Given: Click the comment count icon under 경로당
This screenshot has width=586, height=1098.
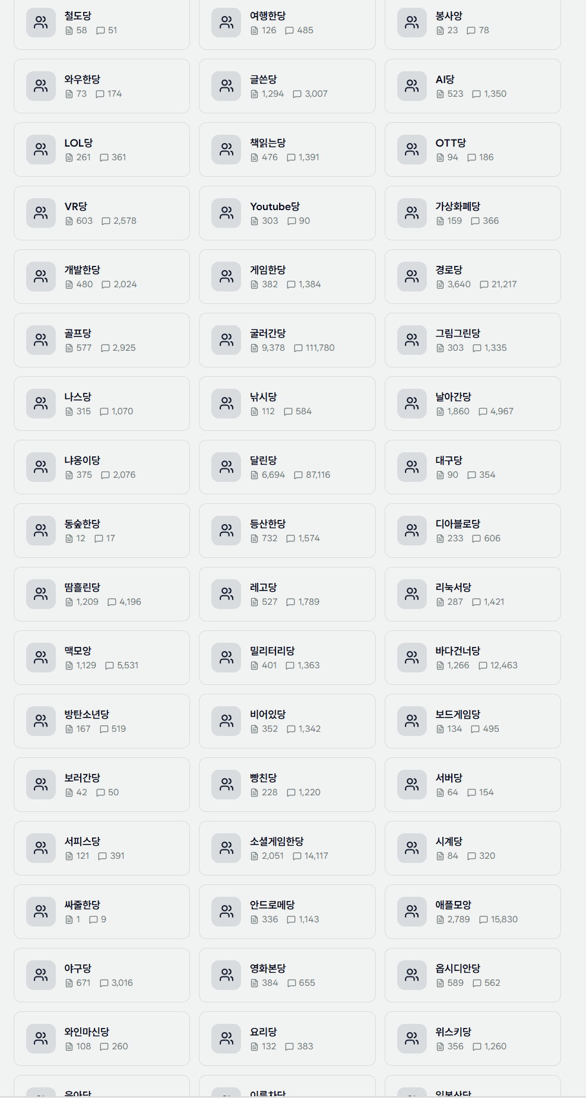Looking at the screenshot, I should click(x=484, y=284).
